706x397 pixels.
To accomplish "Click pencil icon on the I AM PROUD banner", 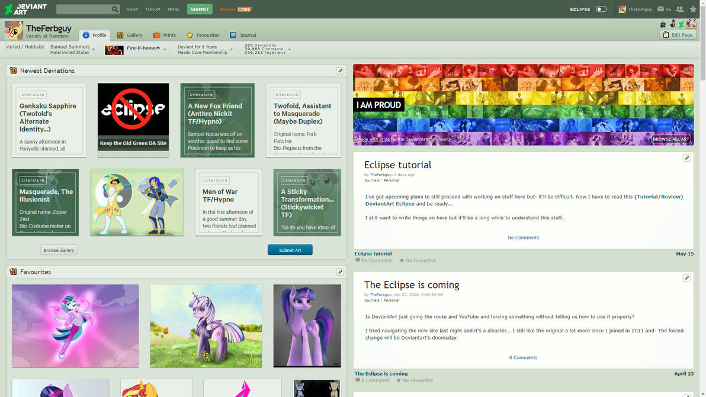I will (686, 71).
